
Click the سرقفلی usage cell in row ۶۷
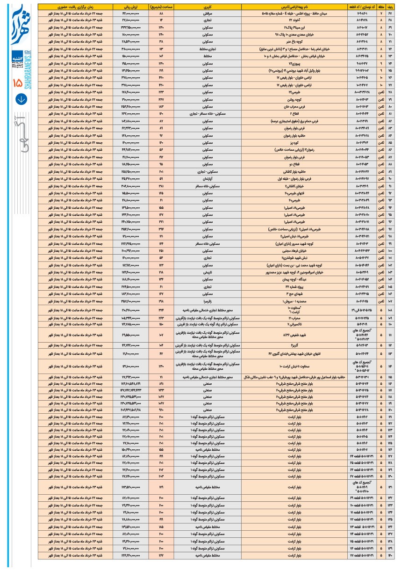coord(208,15)
